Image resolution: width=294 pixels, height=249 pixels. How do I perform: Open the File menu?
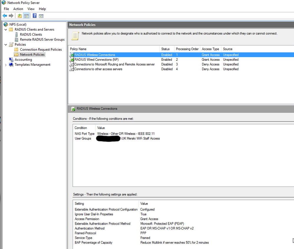[6, 9]
